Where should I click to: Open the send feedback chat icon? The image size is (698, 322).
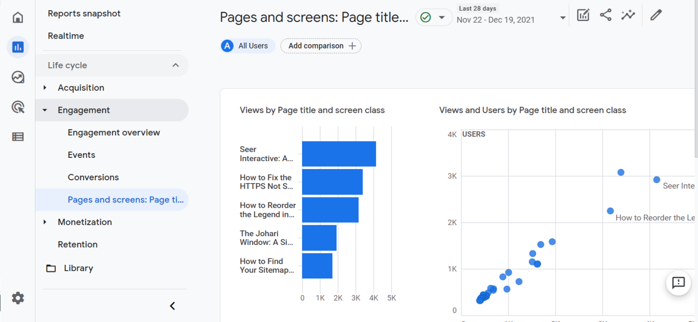678,283
